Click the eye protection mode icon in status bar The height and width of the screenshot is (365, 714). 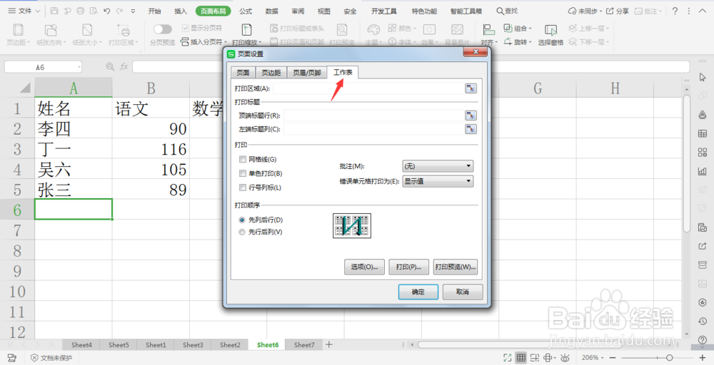tap(565, 358)
